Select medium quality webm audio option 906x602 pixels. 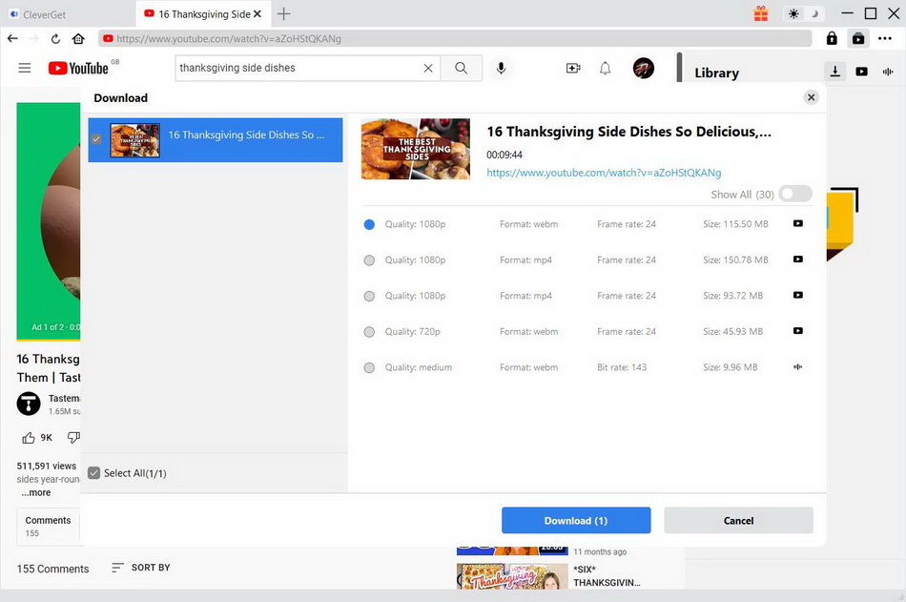[x=369, y=368]
